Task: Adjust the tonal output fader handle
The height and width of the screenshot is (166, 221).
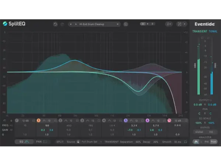Action: click(x=215, y=65)
